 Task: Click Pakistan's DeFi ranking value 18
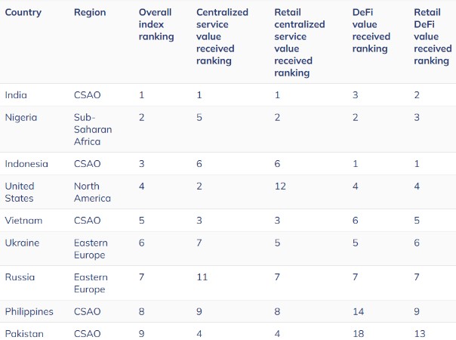tap(358, 333)
